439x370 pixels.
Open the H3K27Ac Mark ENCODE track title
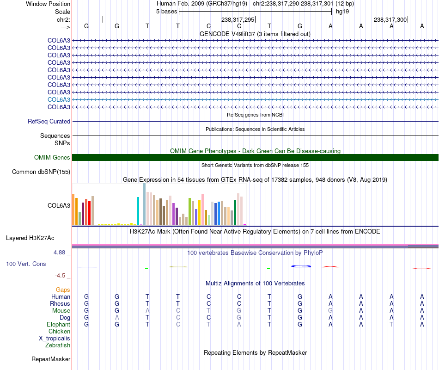[255, 232]
